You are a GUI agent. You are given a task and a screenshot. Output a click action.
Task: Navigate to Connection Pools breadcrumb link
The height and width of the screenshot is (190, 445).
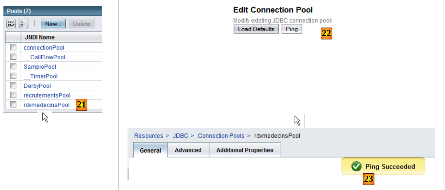click(x=221, y=136)
